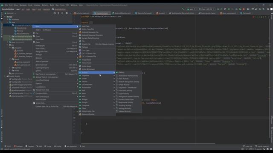The image size is (273, 153).
Task: Expand the Gradle Scripts node
Action: [5, 76]
